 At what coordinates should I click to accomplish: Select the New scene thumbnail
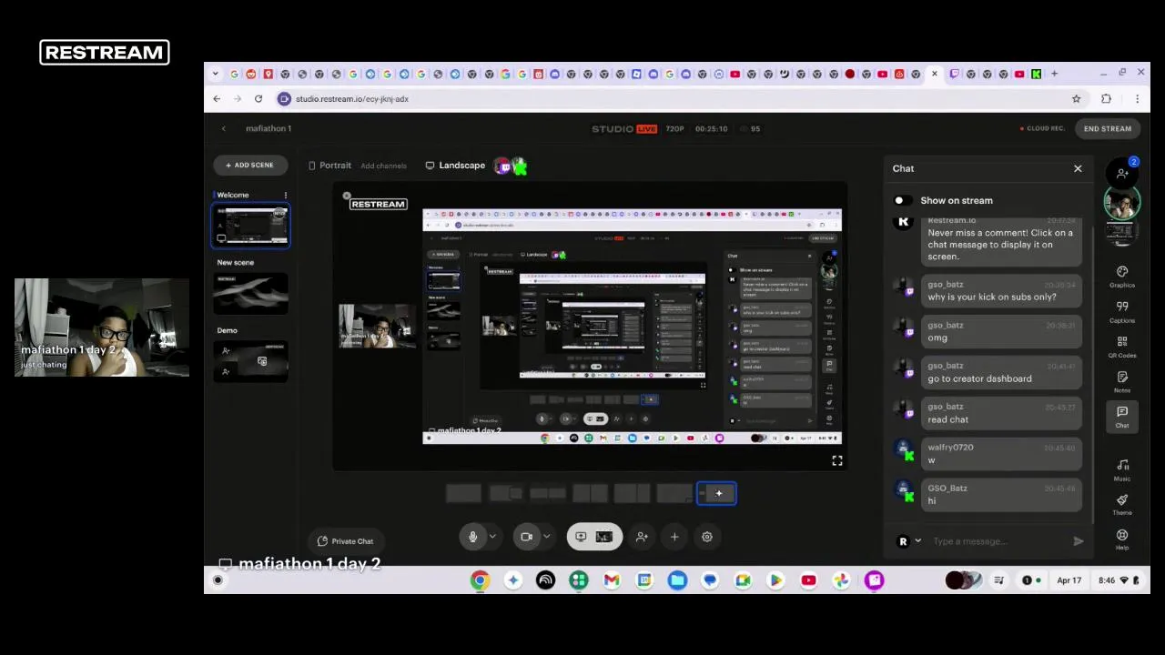point(250,293)
